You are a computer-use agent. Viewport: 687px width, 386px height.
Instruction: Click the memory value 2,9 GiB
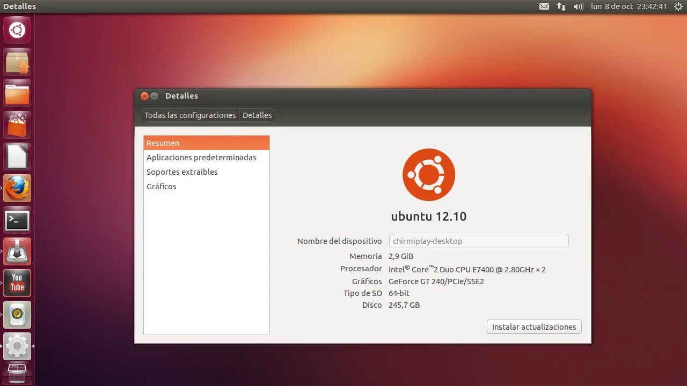pos(401,256)
